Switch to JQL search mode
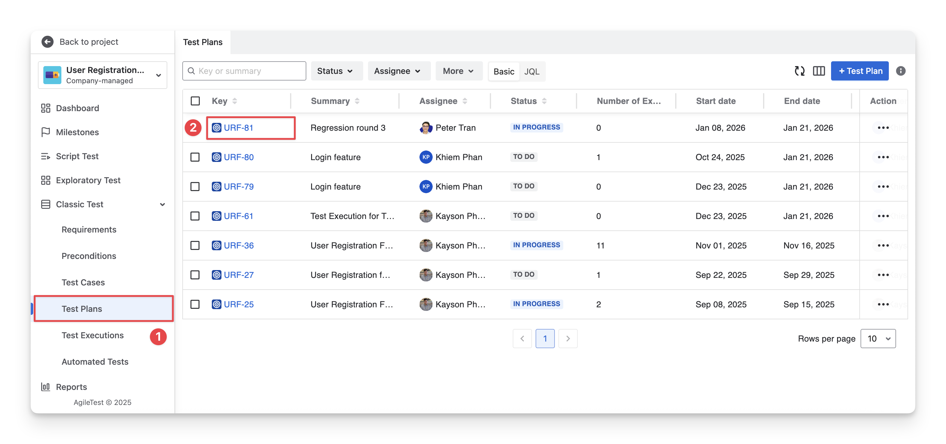Image resolution: width=946 pixels, height=444 pixels. [x=531, y=71]
